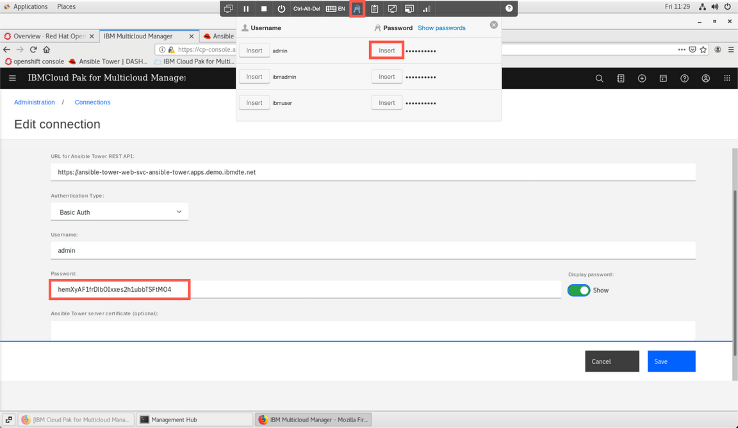This screenshot has width=738, height=428.
Task: Open the help icon in Cloud Pak header
Action: point(684,79)
